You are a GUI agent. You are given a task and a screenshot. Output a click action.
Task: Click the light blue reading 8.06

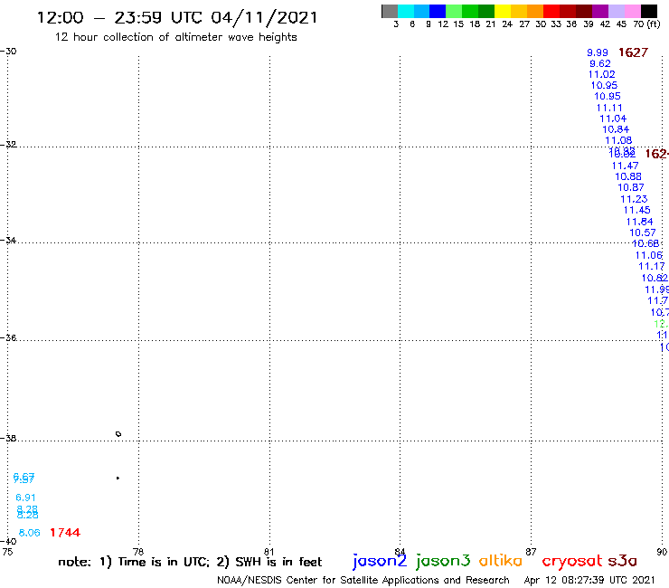tap(30, 533)
